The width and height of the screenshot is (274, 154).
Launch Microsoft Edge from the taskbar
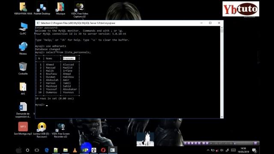47,150
